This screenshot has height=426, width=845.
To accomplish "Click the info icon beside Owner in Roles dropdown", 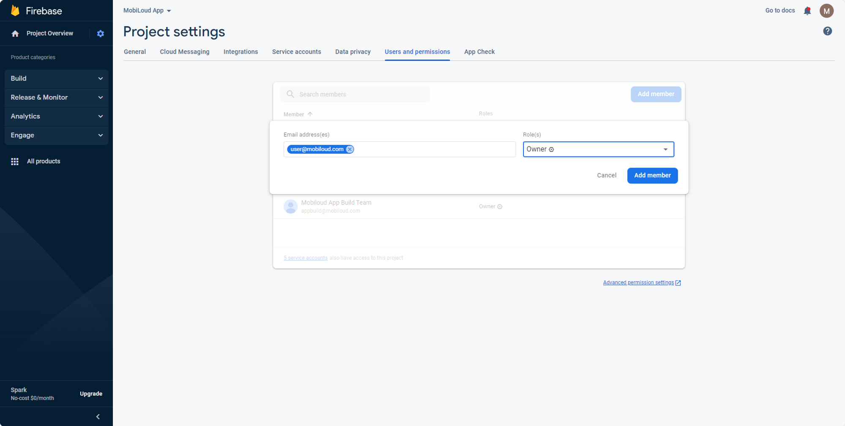I will (551, 149).
